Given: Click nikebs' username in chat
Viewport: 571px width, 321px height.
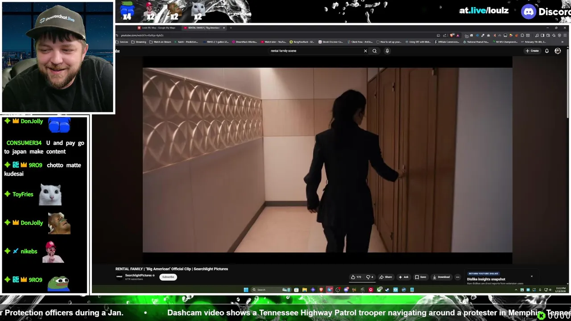Looking at the screenshot, I should point(29,251).
